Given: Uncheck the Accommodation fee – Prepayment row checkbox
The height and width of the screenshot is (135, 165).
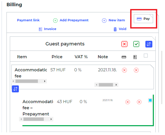Looking at the screenshot, I should coord(150,100).
